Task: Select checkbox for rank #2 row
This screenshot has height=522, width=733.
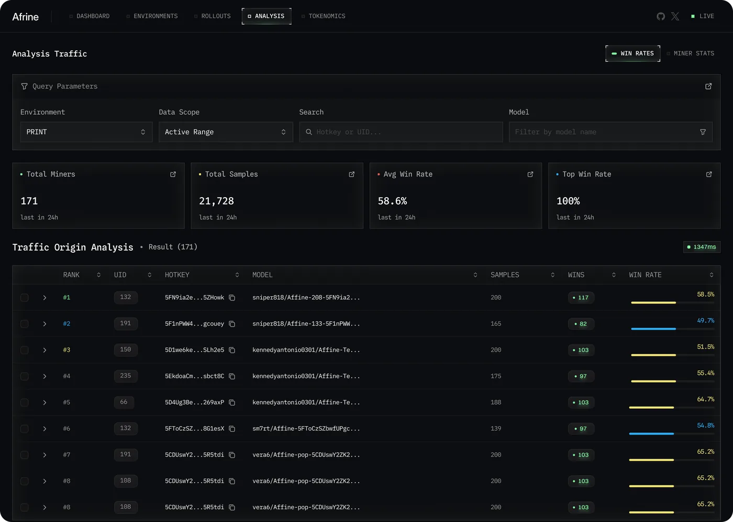Action: (25, 324)
